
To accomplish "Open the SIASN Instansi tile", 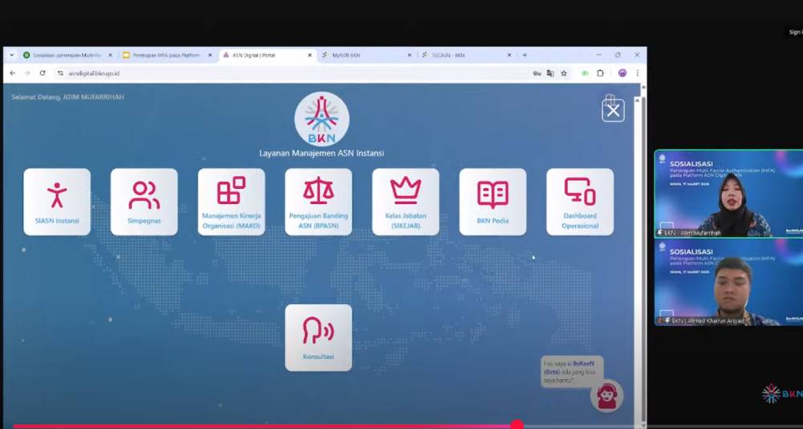I will pos(57,202).
